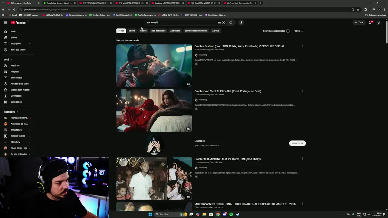Open the Van Cleef video thumbnail
This screenshot has height=218, width=388.
[x=154, y=111]
